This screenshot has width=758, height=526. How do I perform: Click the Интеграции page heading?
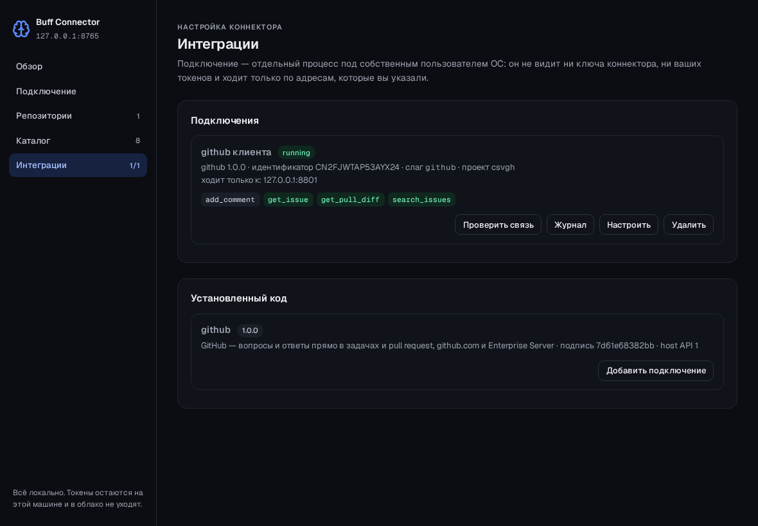tap(218, 44)
